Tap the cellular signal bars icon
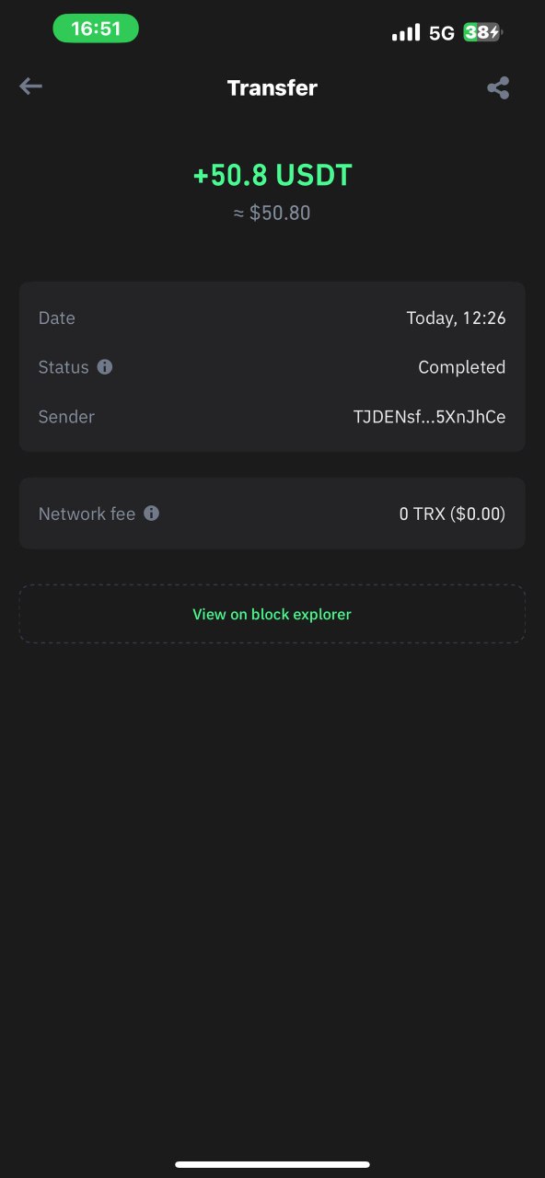The width and height of the screenshot is (545, 1178). pyautogui.click(x=405, y=32)
